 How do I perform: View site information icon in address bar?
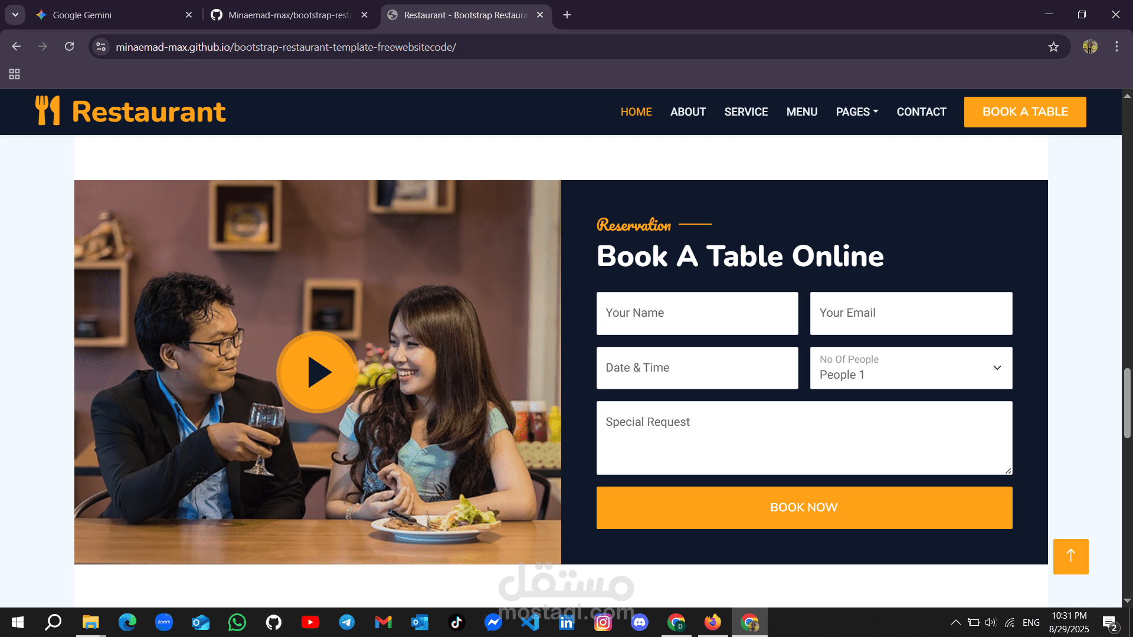101,47
